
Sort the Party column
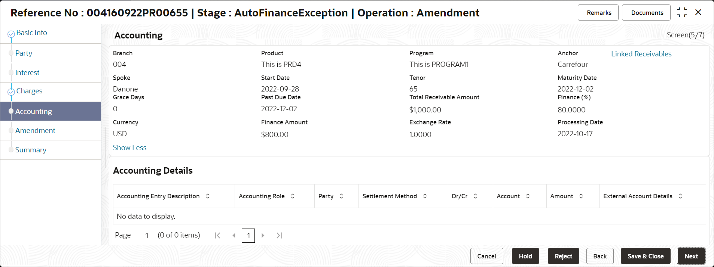[341, 196]
